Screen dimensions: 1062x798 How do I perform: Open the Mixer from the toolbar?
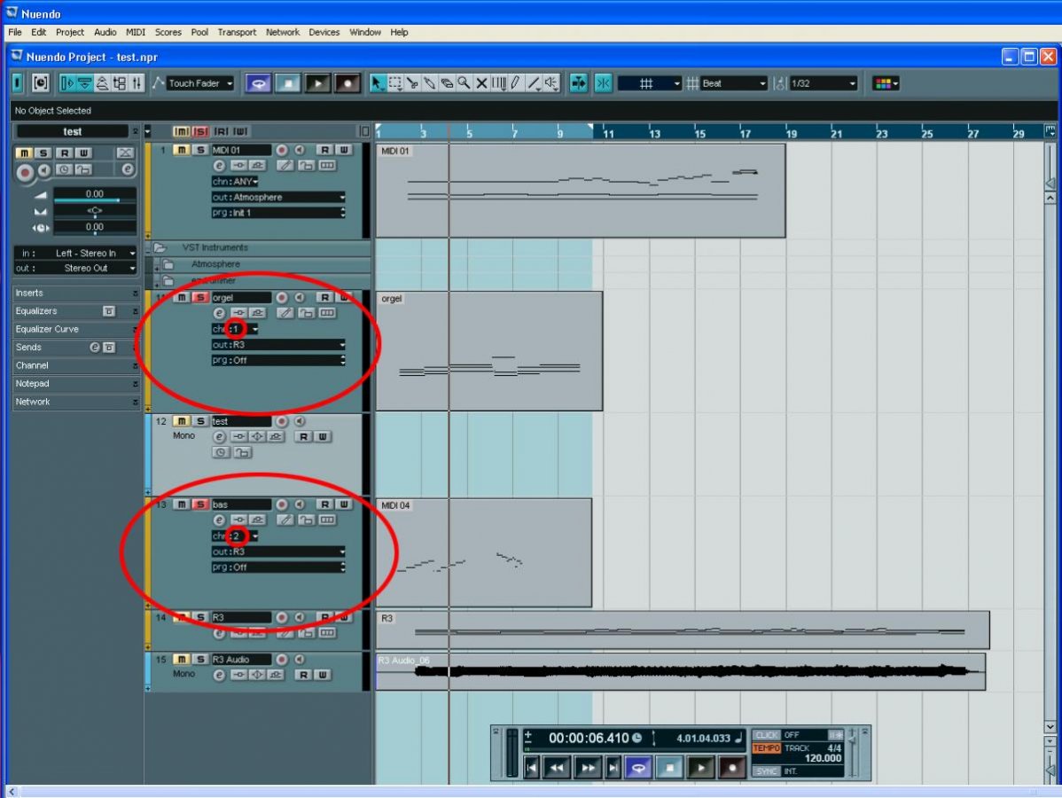[x=137, y=83]
